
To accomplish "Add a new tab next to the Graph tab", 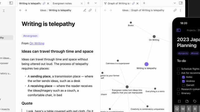I will (x=144, y=3).
